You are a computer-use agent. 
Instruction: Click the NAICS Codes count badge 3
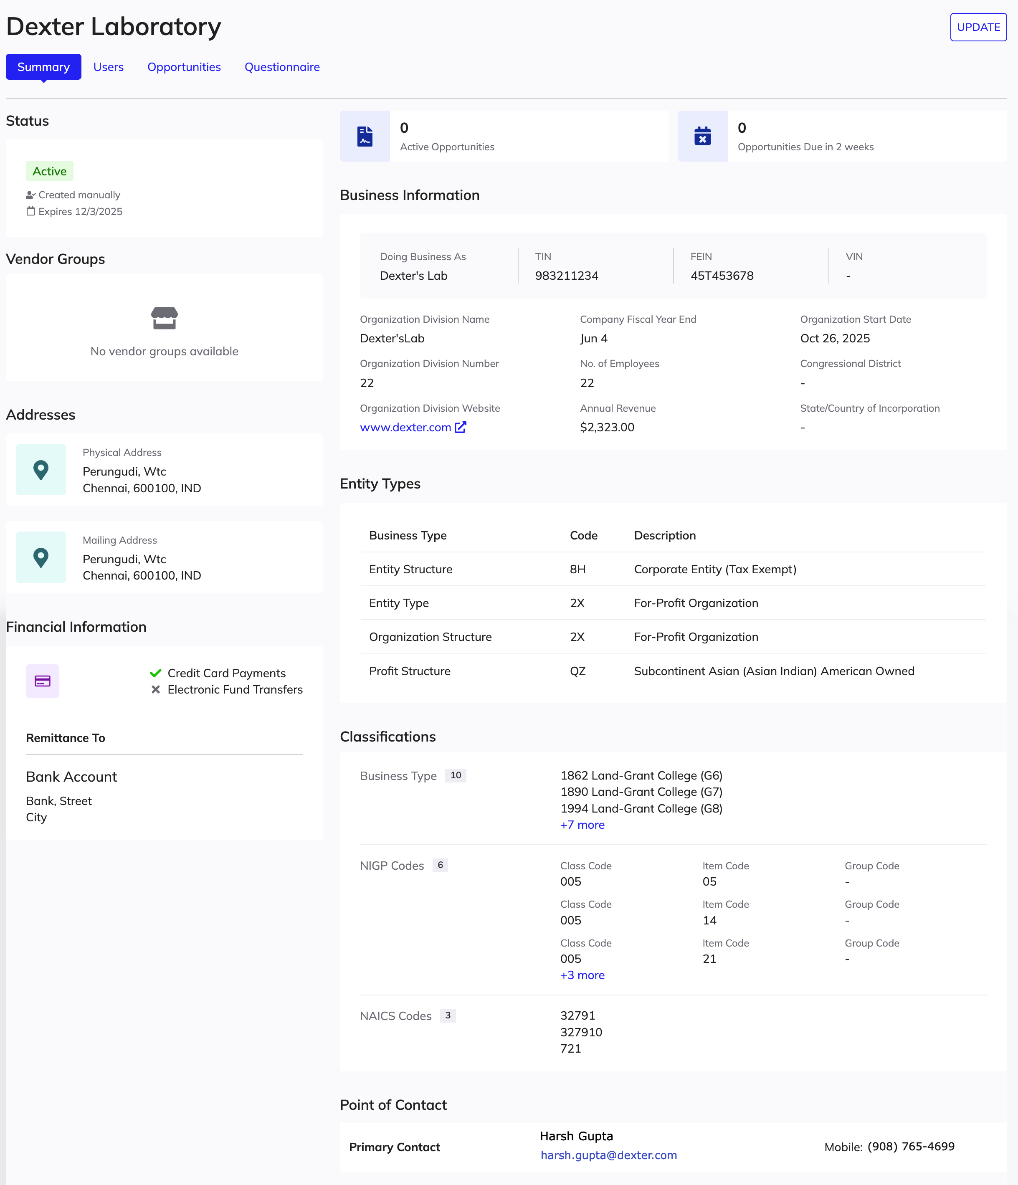point(448,1016)
